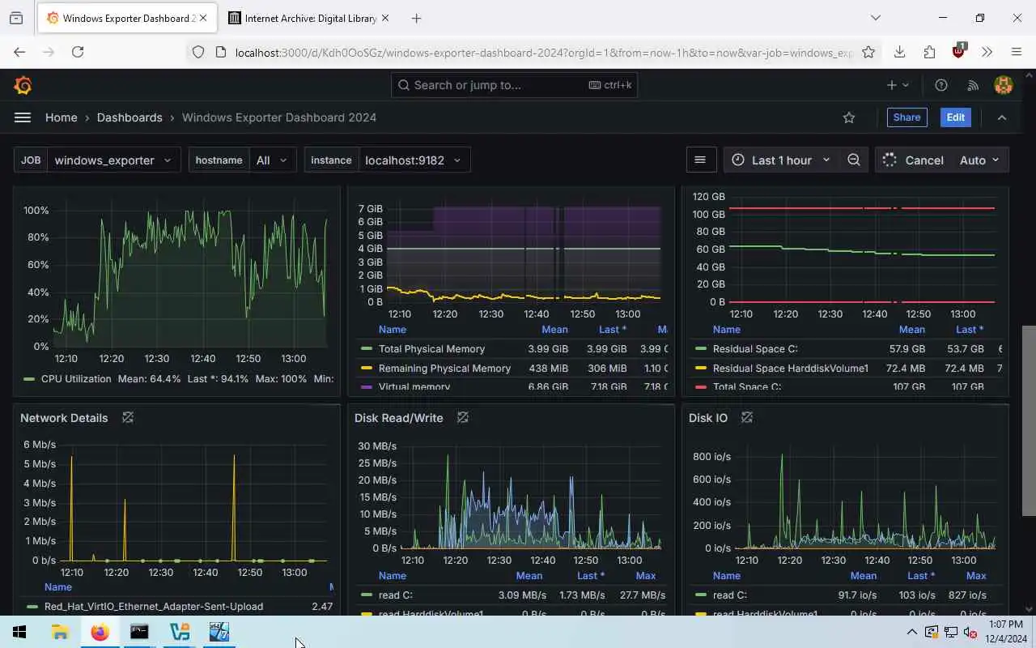This screenshot has height=648, width=1036.
Task: Cancel the running dashboard refresh
Action: coord(914,160)
